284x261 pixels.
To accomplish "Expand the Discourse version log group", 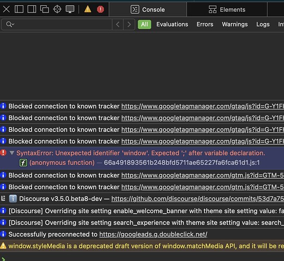I will (3, 198).
